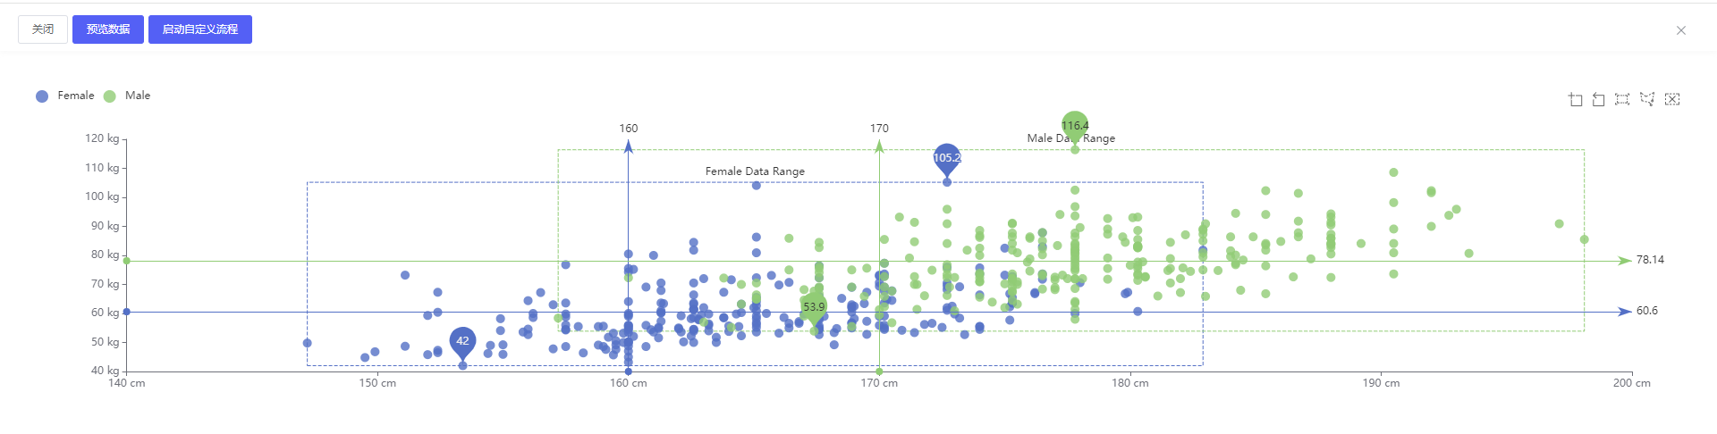Clear the brush selection
This screenshot has width=1717, height=434.
point(1672,99)
